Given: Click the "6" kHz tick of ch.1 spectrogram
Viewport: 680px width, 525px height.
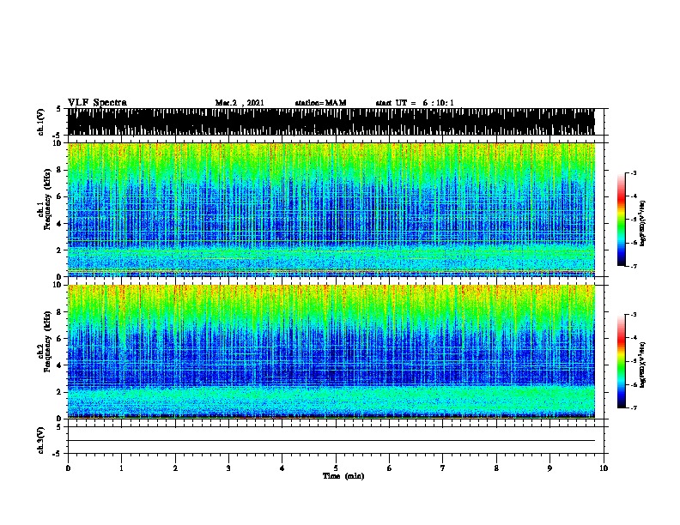Looking at the screenshot, I should [60, 196].
